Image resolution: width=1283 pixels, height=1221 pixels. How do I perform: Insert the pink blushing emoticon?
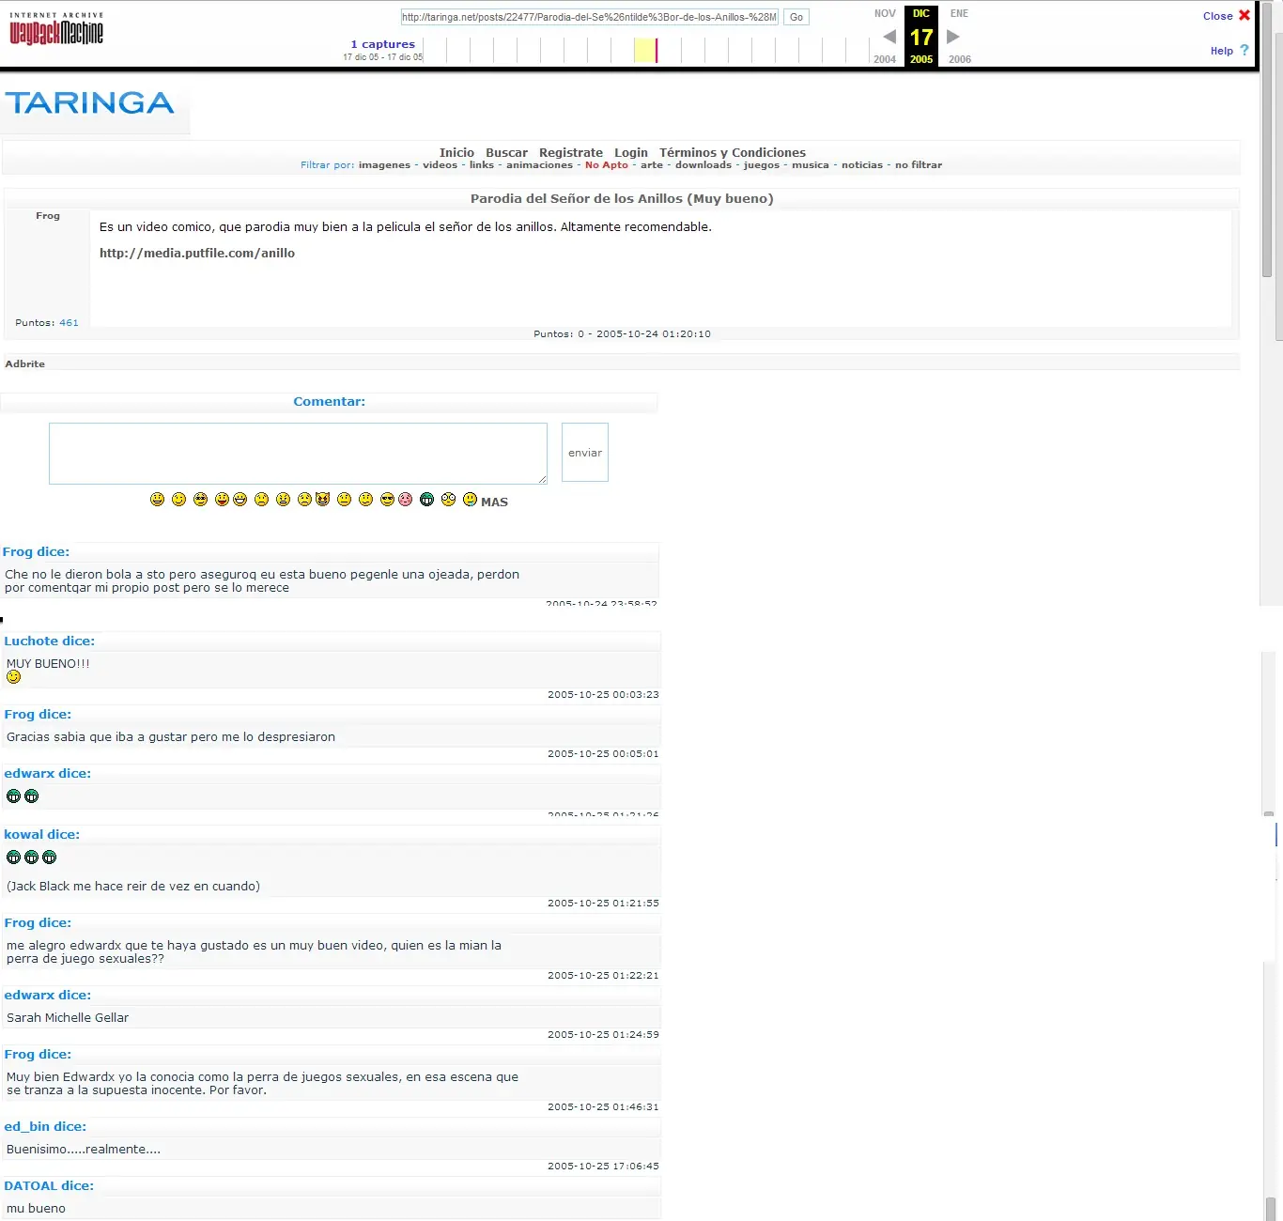(405, 500)
